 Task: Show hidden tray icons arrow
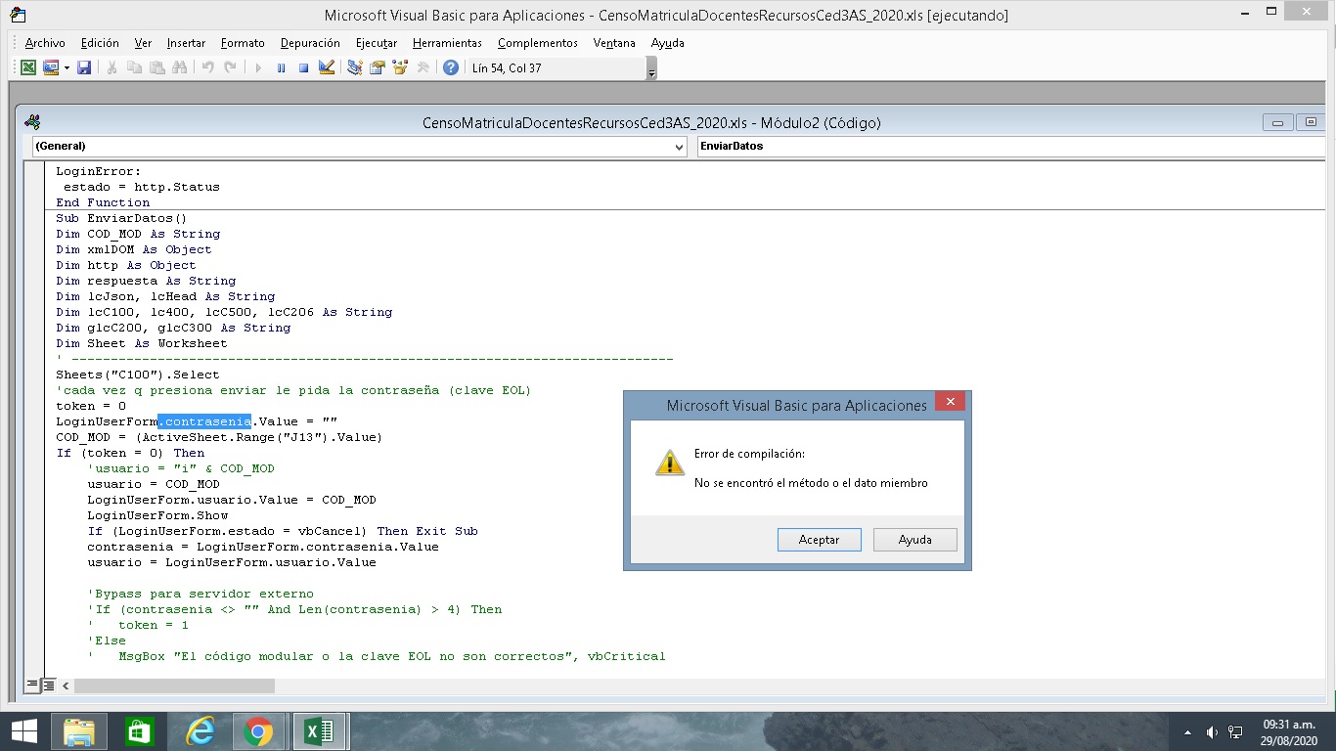click(x=1187, y=732)
